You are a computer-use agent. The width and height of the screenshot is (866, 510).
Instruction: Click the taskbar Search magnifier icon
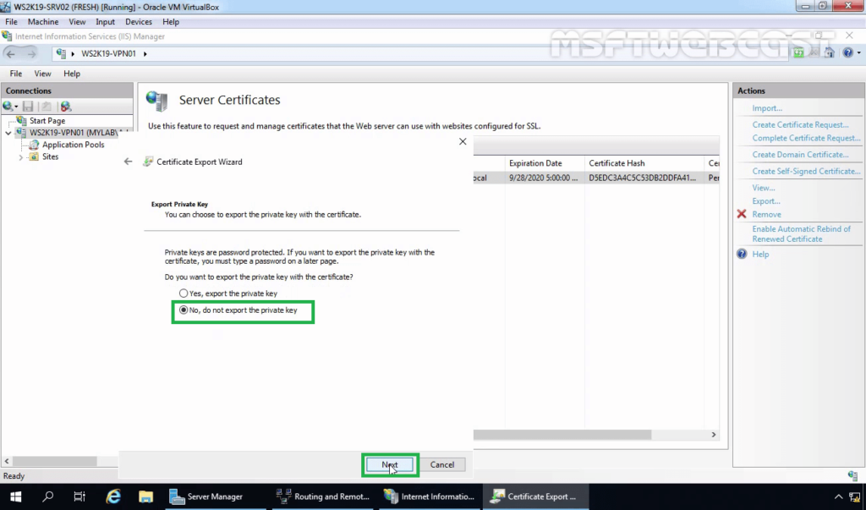pyautogui.click(x=48, y=496)
